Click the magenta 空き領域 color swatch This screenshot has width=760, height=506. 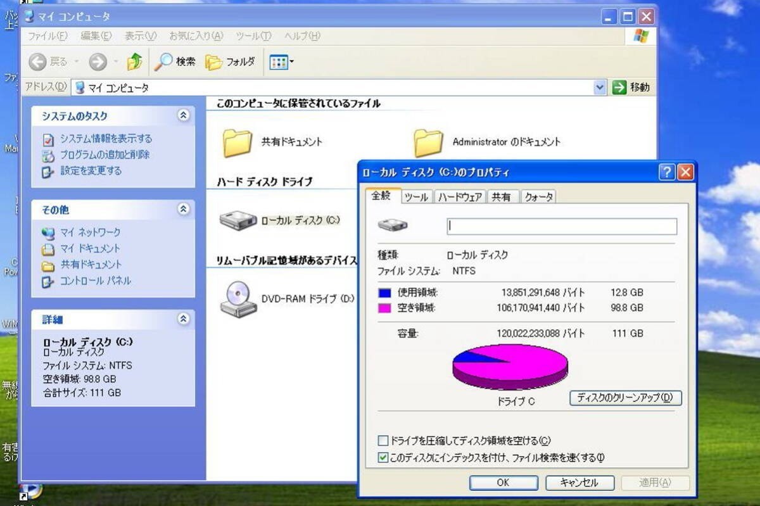pyautogui.click(x=384, y=308)
